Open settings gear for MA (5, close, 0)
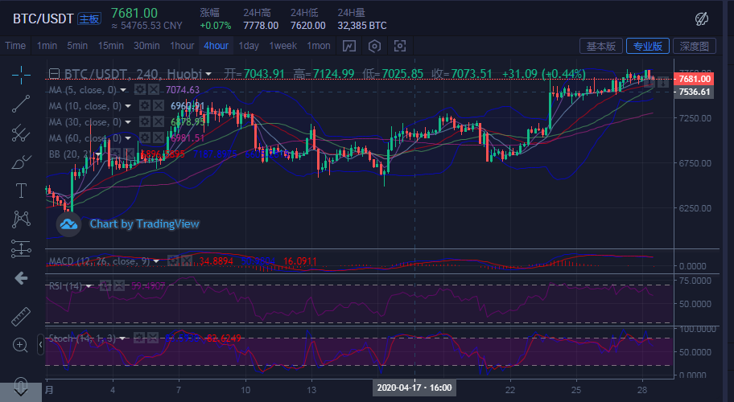This screenshot has height=402, width=734. (139, 90)
